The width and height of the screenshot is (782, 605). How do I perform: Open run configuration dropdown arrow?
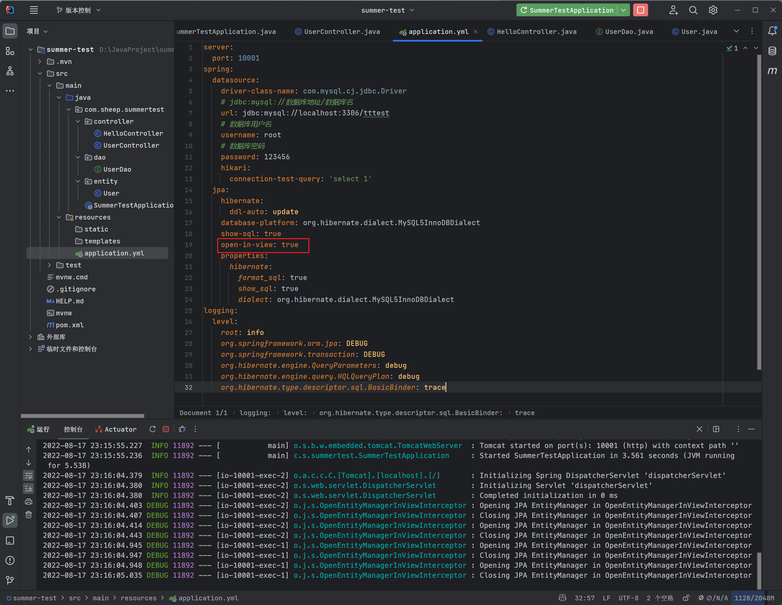coord(623,10)
